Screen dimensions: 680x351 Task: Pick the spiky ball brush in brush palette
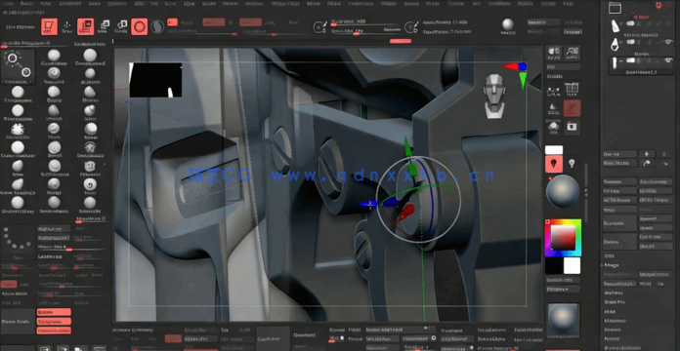[18, 129]
